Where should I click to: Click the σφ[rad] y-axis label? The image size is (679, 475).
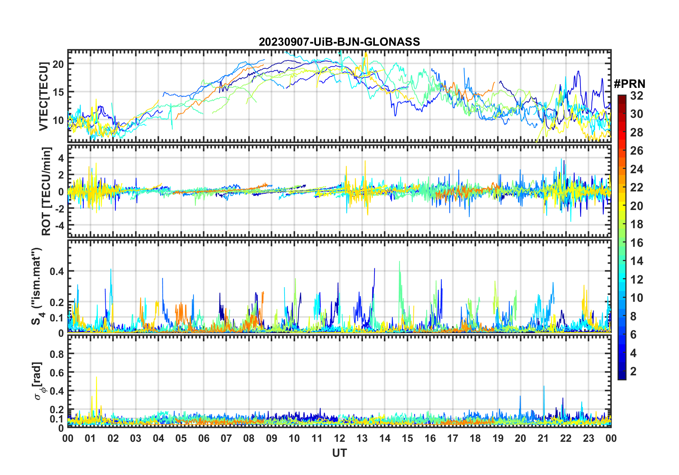pos(38,381)
